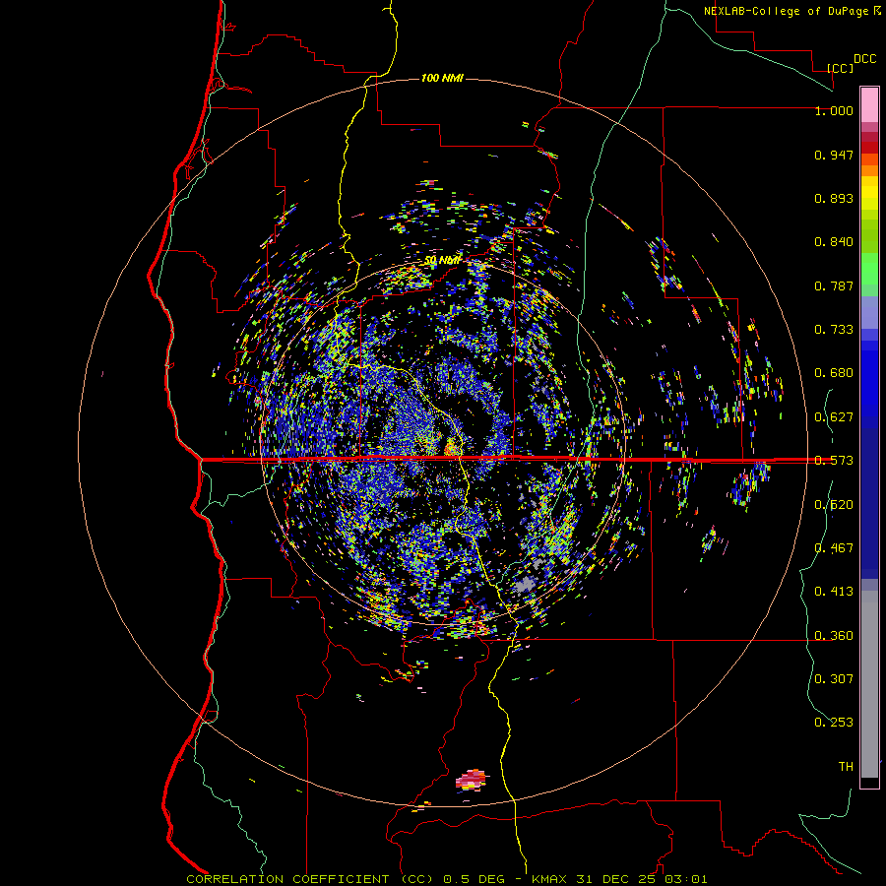The height and width of the screenshot is (886, 886).
Task: Click the isolated pink-red echo south of radar
Action: pyautogui.click(x=471, y=780)
